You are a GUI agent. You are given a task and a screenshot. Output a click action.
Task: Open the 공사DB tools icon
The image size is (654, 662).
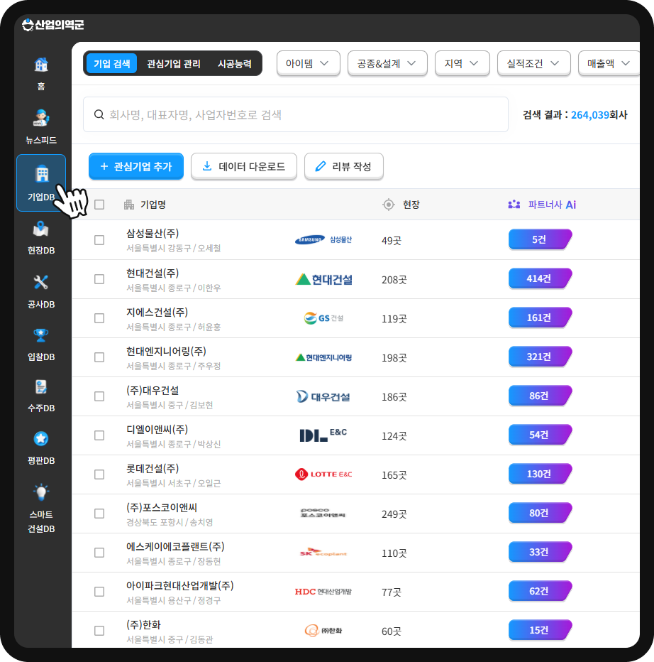point(41,282)
